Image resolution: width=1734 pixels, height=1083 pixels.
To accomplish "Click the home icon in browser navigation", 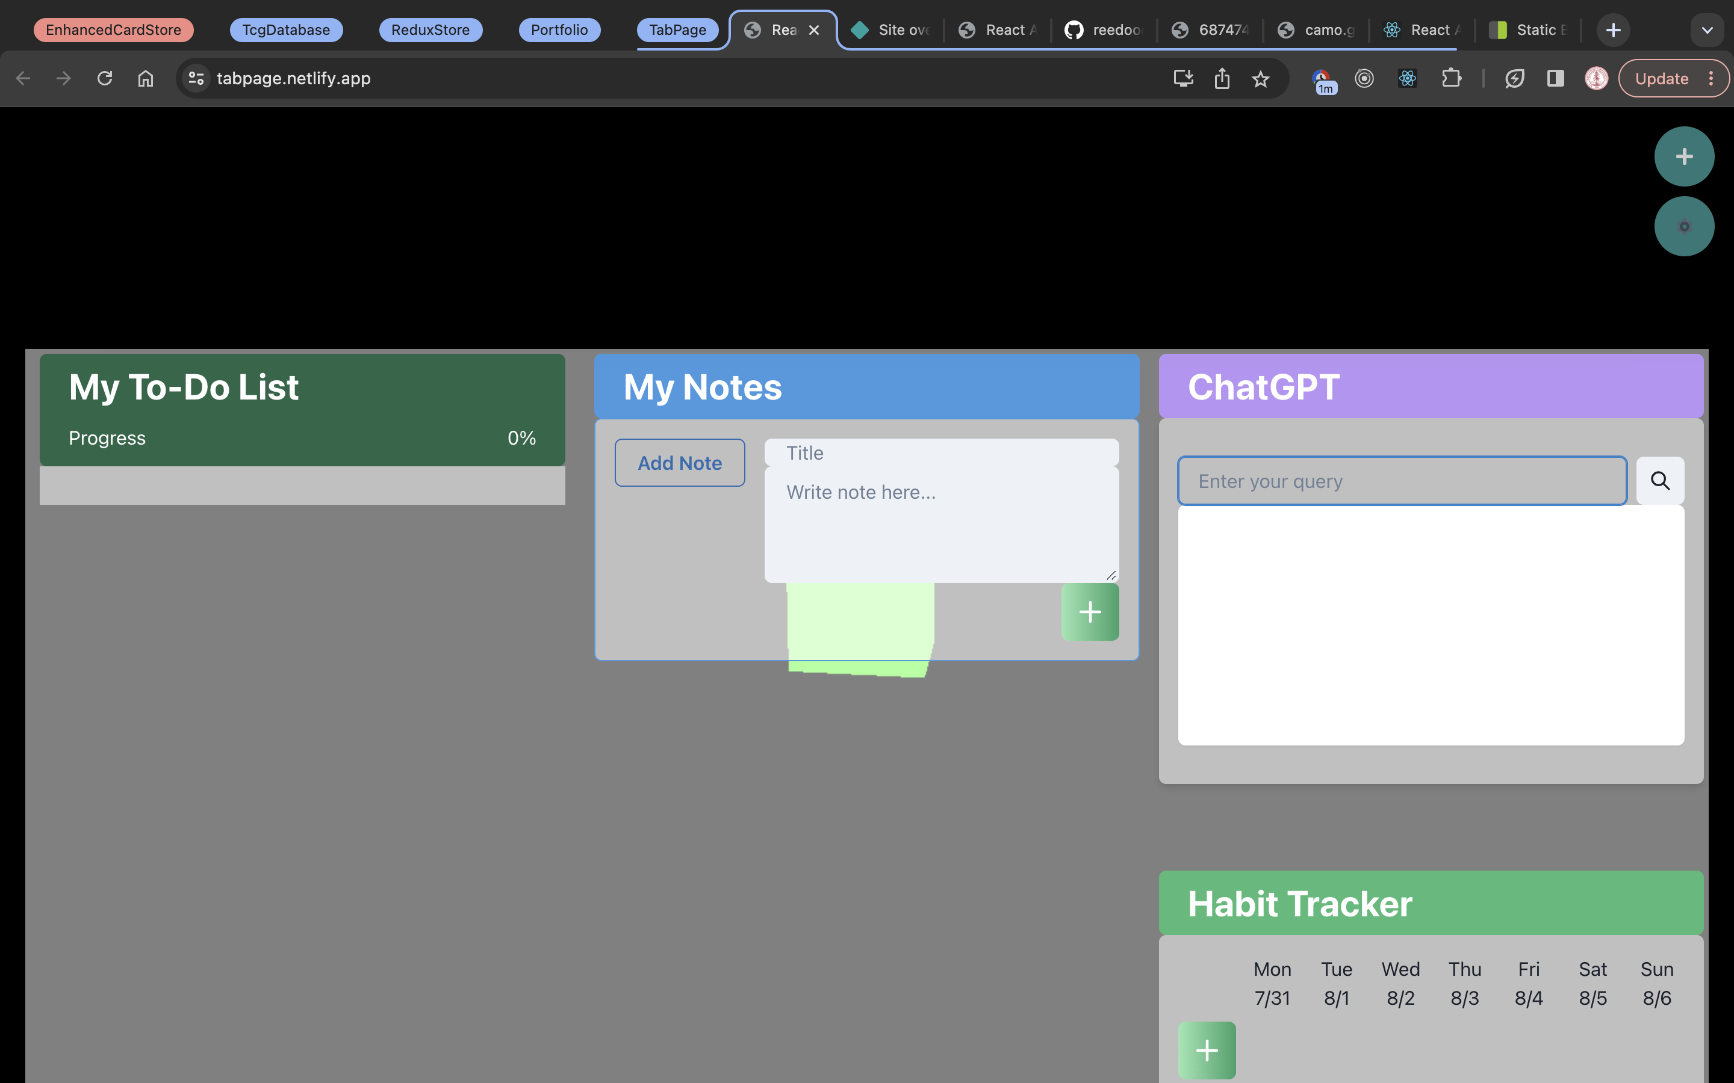I will click(x=145, y=79).
